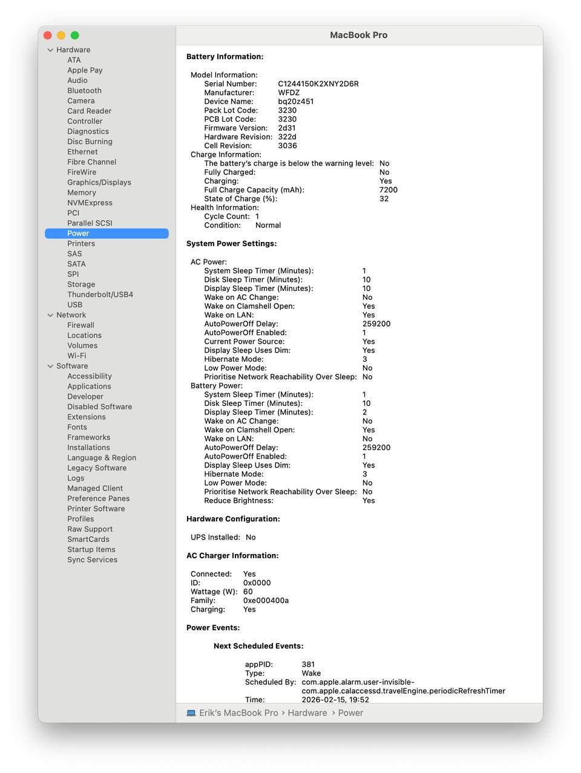The image size is (581, 773).
Task: Open Printers in the sidebar
Action: (81, 244)
